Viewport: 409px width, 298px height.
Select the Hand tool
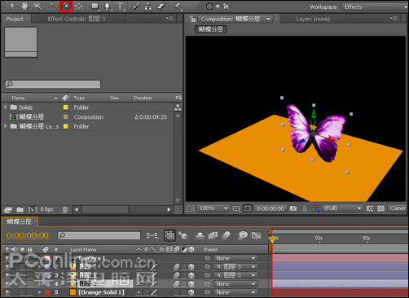pyautogui.click(x=24, y=7)
